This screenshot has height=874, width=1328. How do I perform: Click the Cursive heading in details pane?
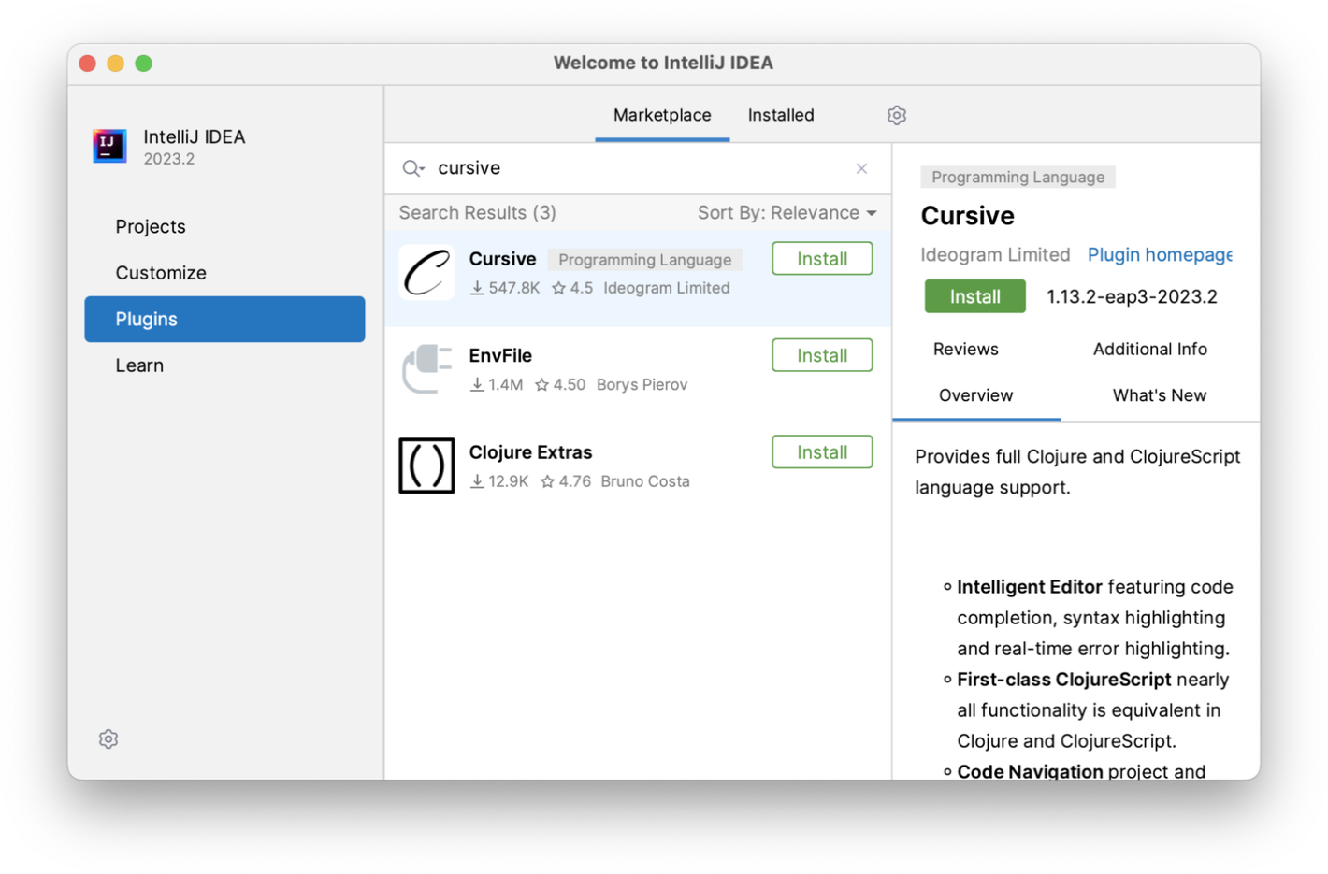click(x=967, y=216)
